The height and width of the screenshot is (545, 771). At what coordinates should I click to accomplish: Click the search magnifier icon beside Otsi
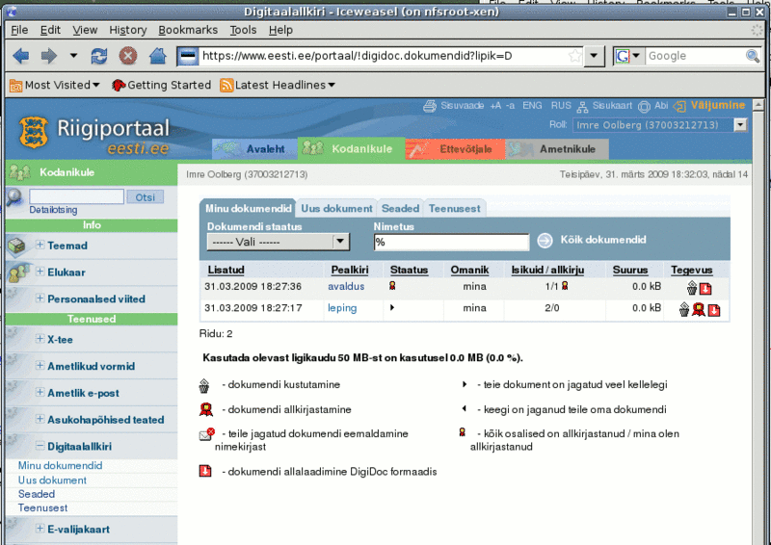pyautogui.click(x=15, y=197)
